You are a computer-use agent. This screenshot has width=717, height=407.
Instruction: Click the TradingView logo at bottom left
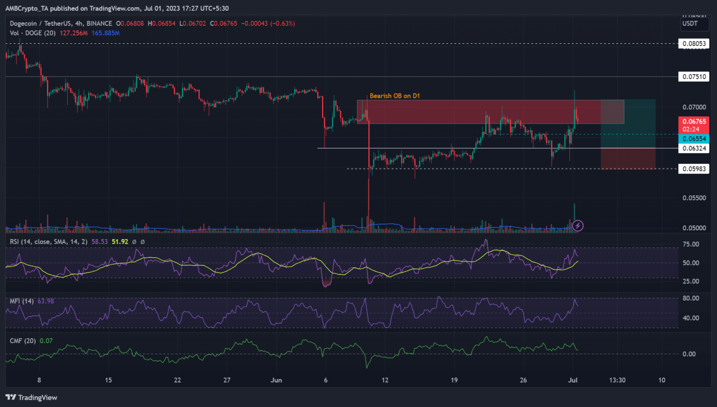tap(31, 397)
